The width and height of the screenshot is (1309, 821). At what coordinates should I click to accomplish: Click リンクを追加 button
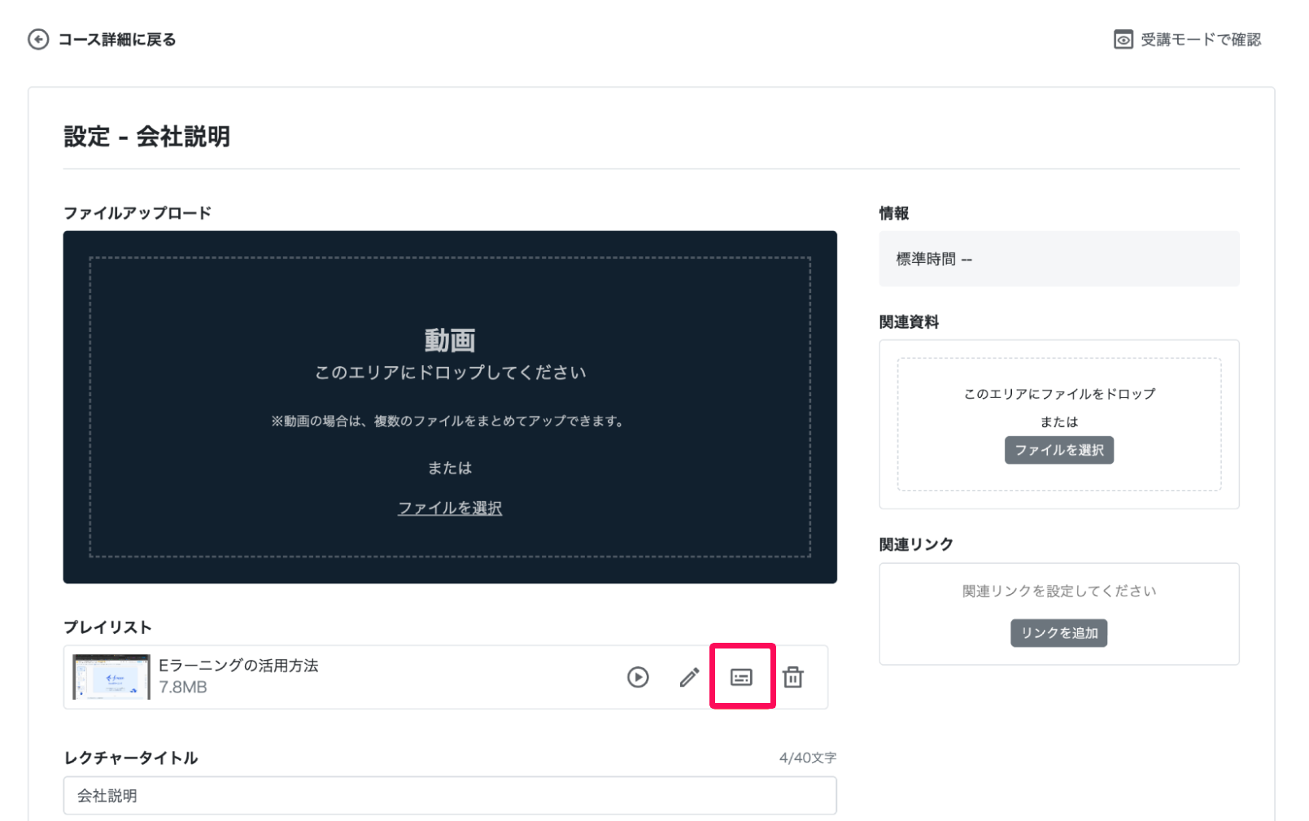[x=1058, y=633]
